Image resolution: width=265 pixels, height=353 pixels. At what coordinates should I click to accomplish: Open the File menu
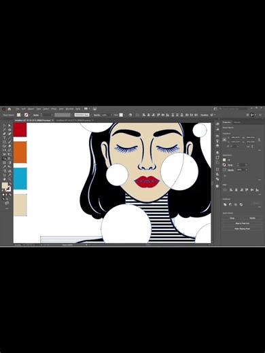point(18,109)
